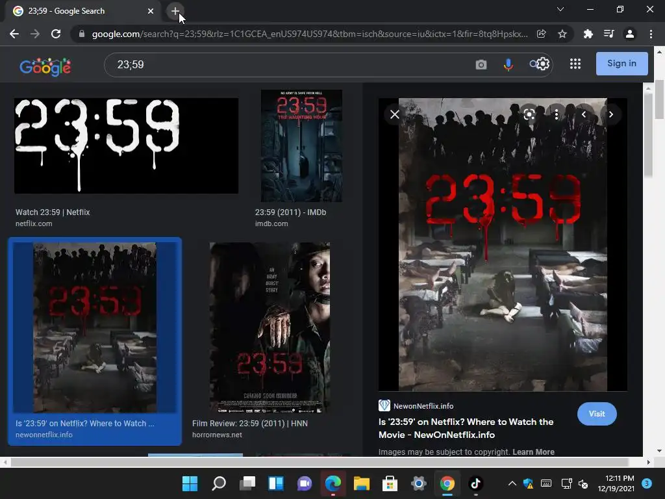
Task: Click the page vertical scrollbar
Action: click(x=660, y=99)
